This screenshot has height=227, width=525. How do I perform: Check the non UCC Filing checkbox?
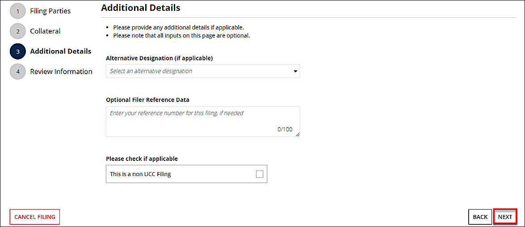click(260, 174)
